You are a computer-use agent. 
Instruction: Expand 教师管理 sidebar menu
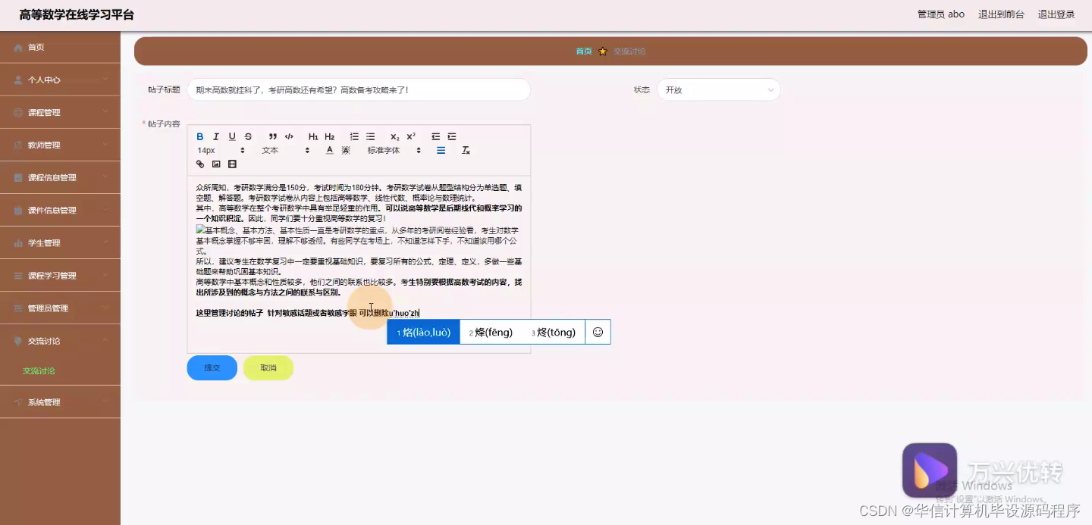(60, 145)
